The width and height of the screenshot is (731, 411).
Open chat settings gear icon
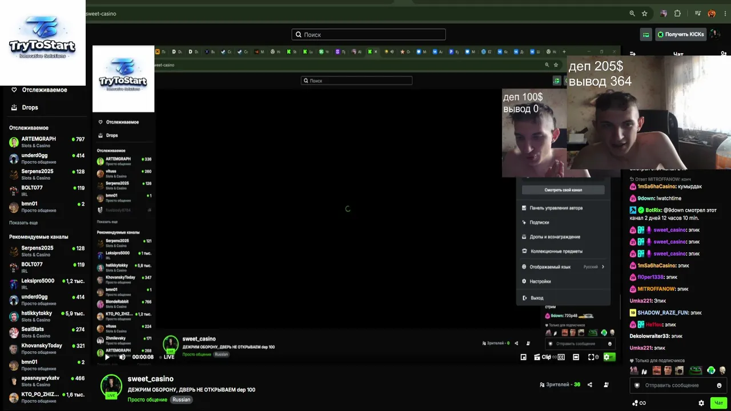click(701, 403)
